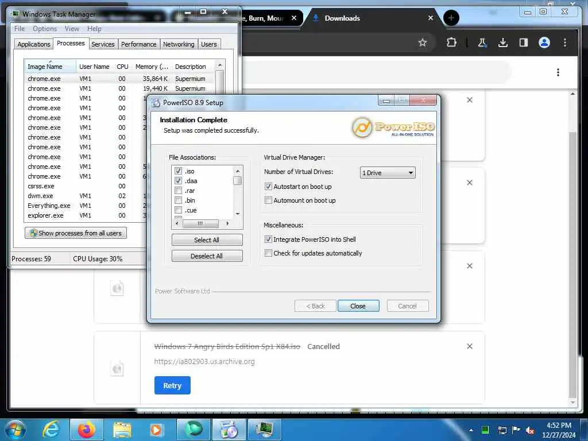
Task: Switch to Task Manager Services tab
Action: coord(103,44)
